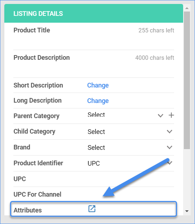Click into the Product Title field
The image size is (195, 224).
tap(94, 42)
